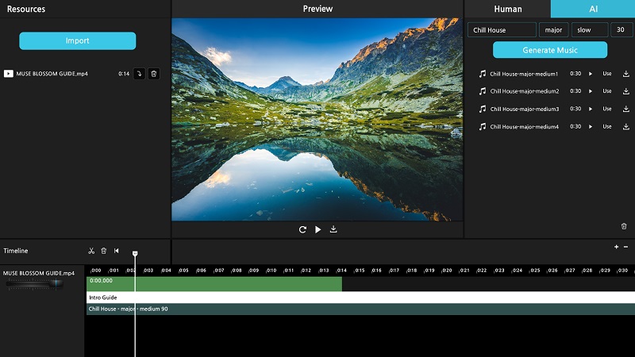635x357 pixels.
Task: Click the scissors cut icon in Timeline
Action: click(x=91, y=251)
